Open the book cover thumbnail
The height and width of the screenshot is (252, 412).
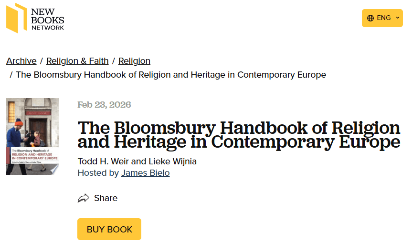click(x=32, y=136)
